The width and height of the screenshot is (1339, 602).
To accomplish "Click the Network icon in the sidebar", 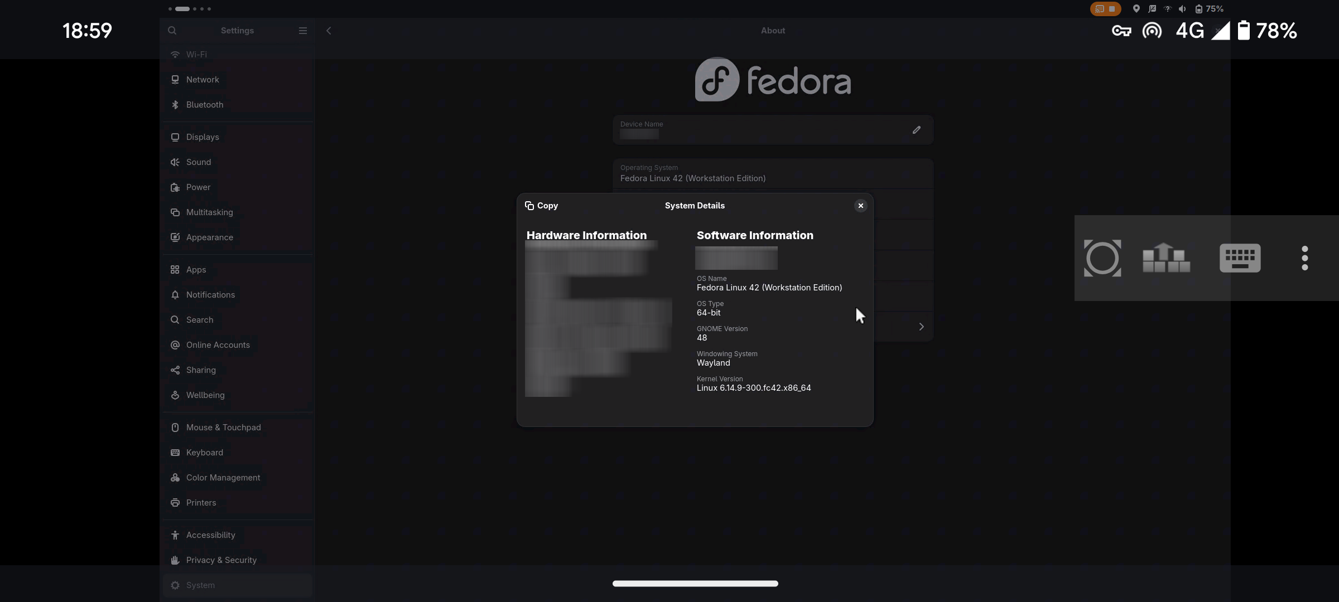I will (x=175, y=80).
